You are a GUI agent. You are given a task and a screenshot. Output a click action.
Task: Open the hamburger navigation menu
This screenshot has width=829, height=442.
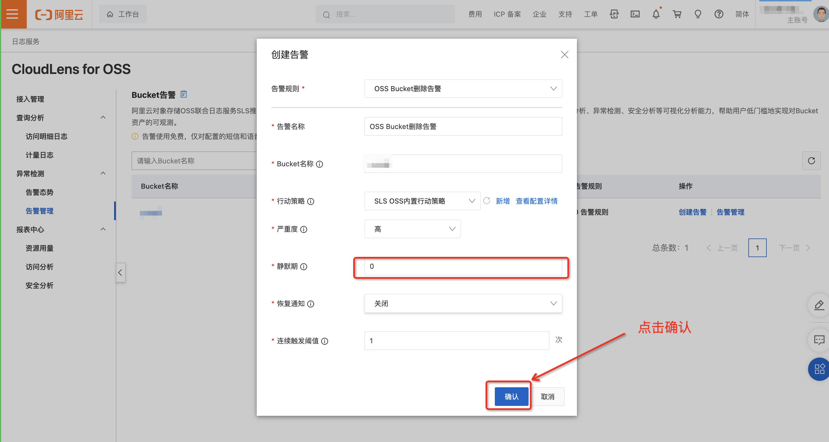[12, 14]
